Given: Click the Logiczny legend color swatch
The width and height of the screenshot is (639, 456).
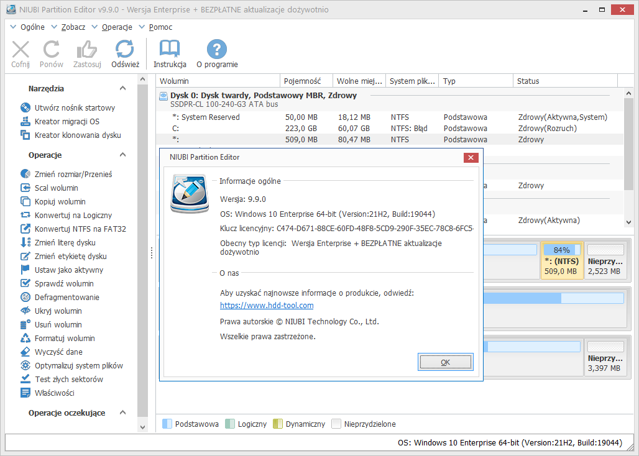Looking at the screenshot, I should pos(230,424).
